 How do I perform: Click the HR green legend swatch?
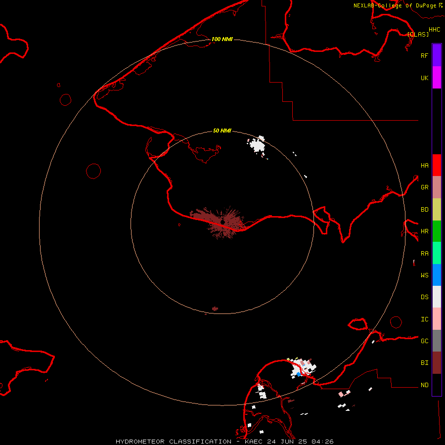(x=437, y=231)
